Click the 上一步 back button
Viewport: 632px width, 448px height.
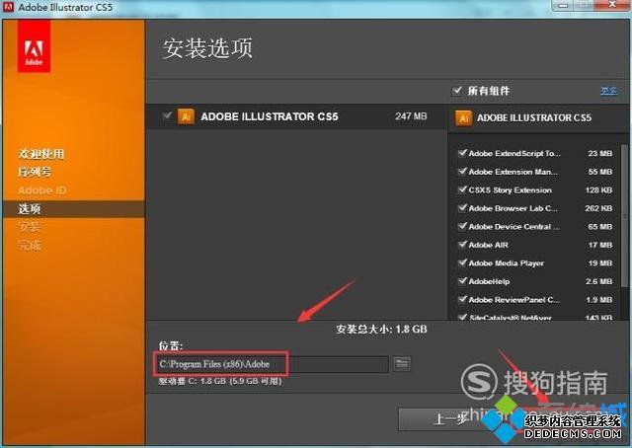449,419
